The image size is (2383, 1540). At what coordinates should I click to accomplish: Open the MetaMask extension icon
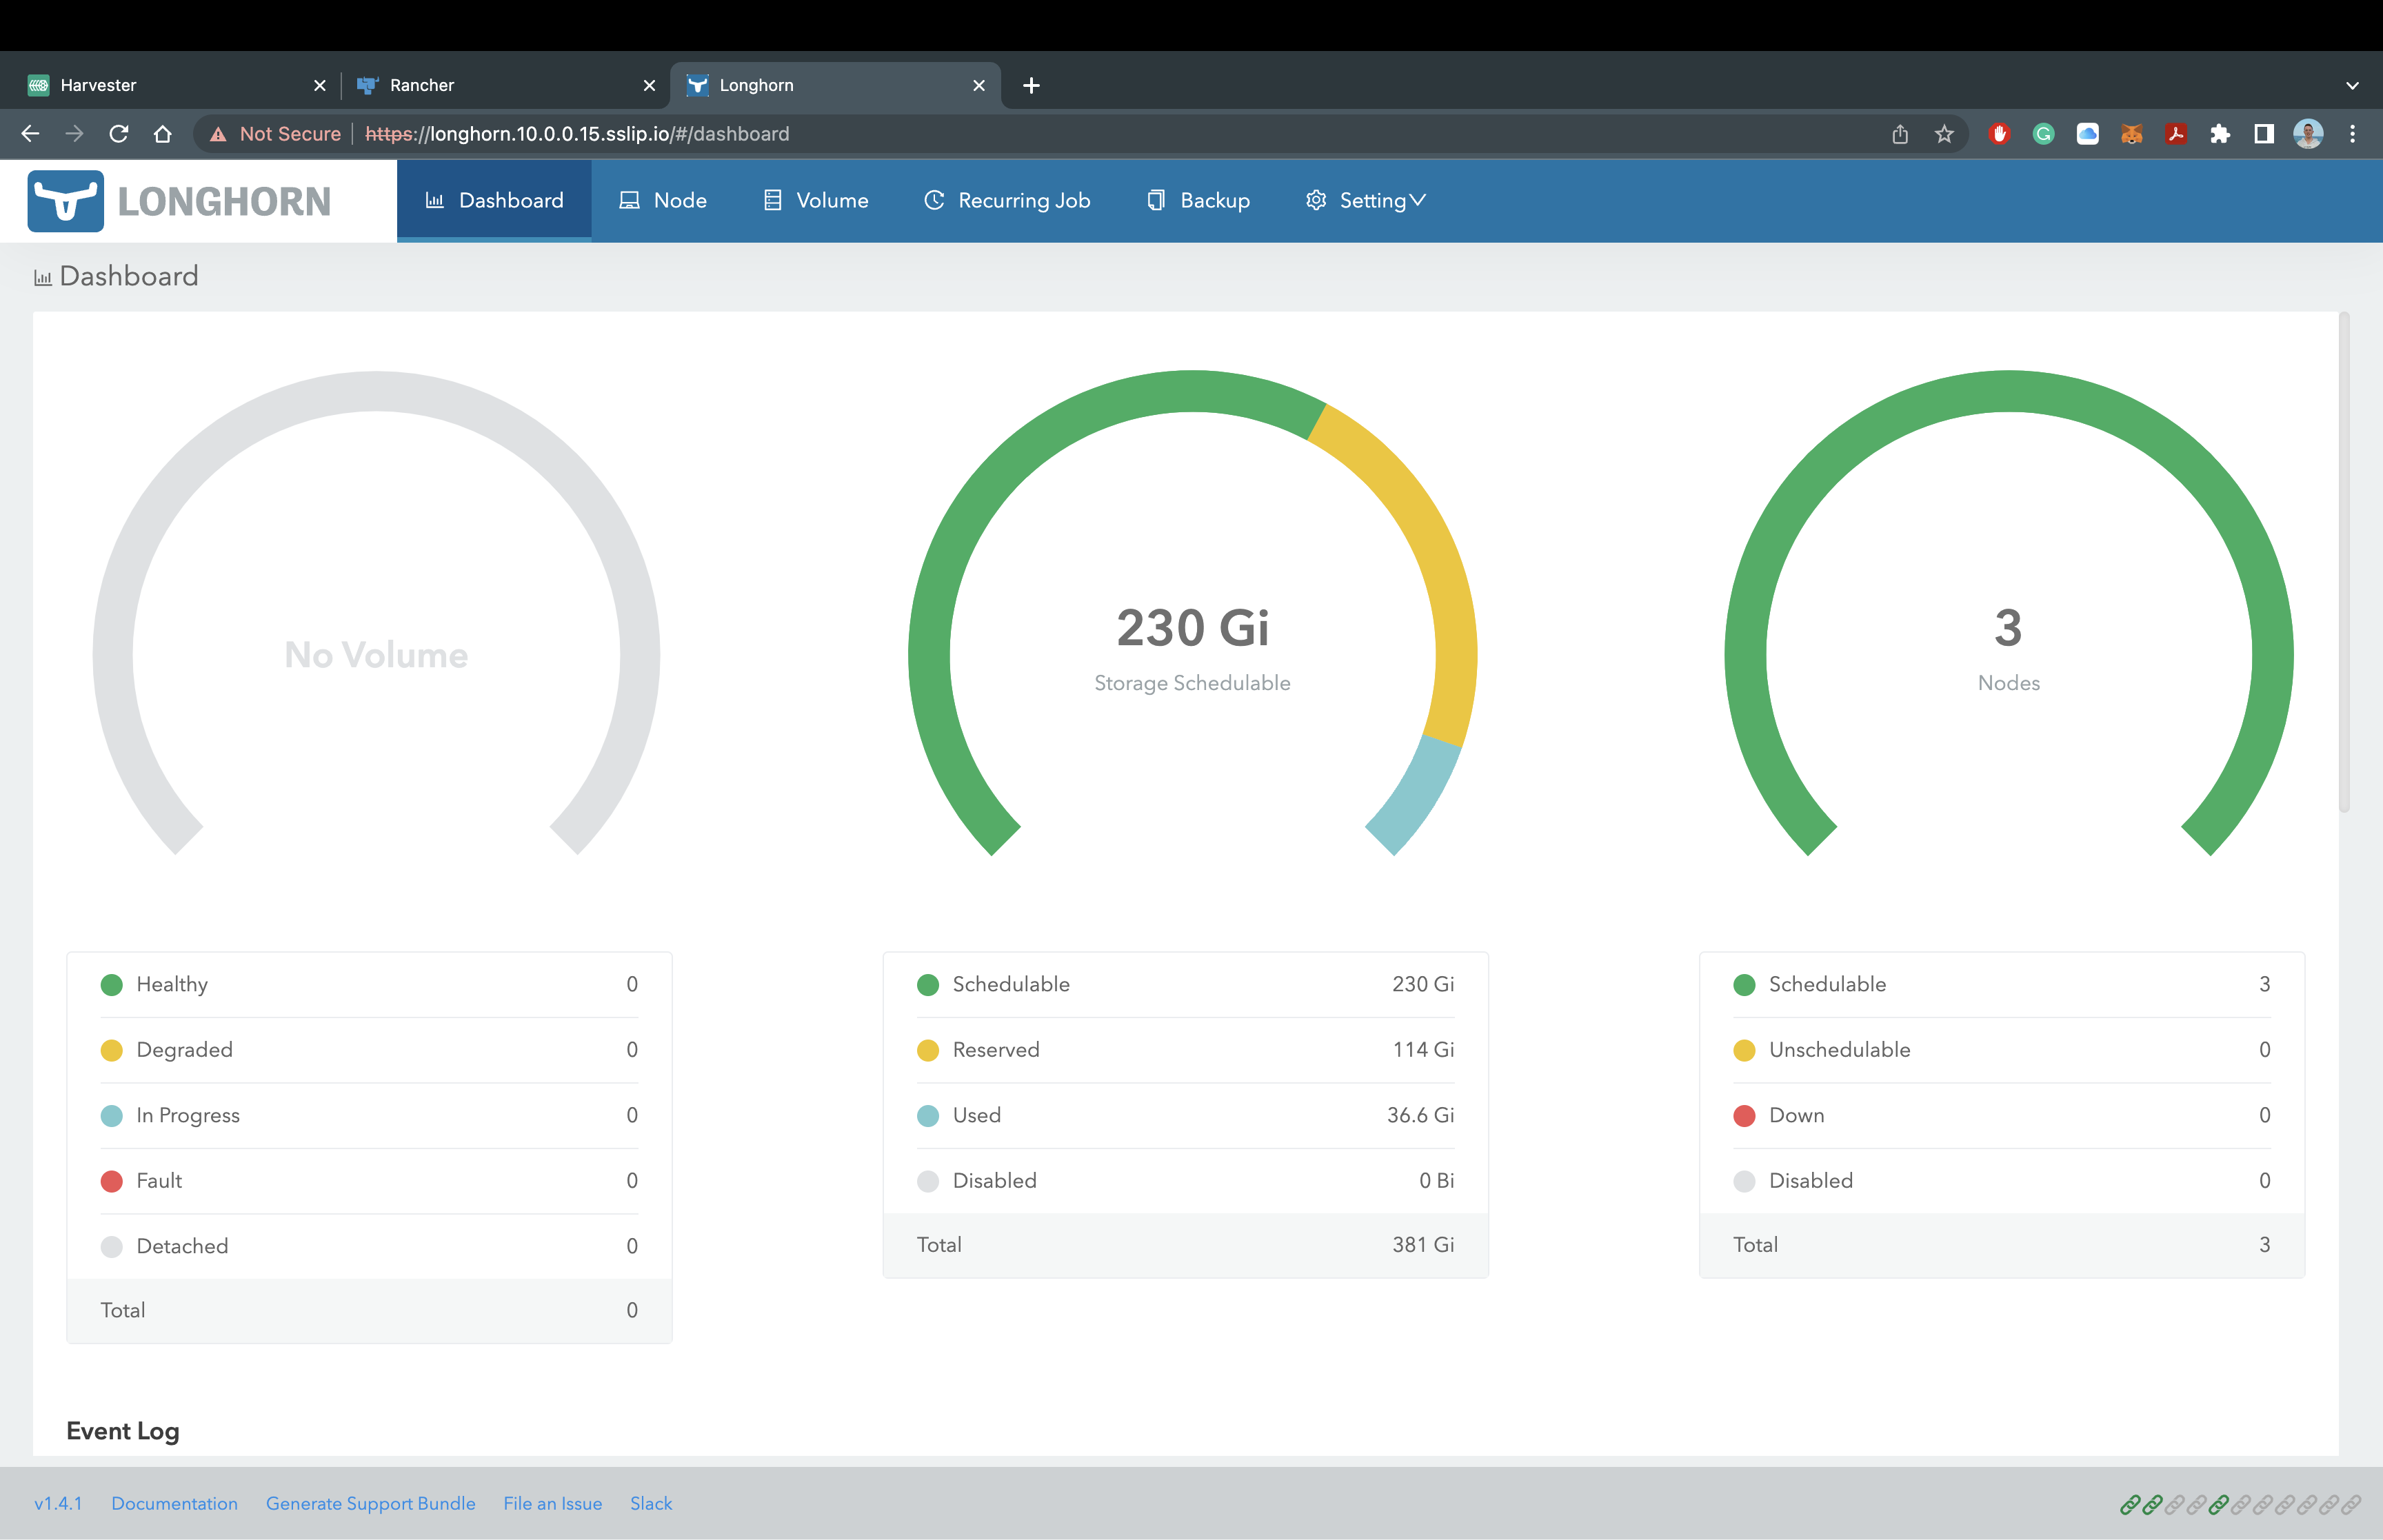click(x=2131, y=133)
